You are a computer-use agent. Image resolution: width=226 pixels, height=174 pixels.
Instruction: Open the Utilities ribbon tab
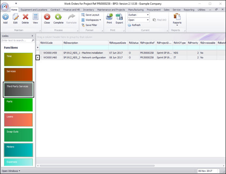point(201,10)
